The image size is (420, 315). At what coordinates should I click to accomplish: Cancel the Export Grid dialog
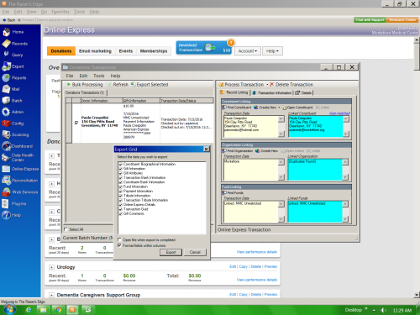coord(195,252)
